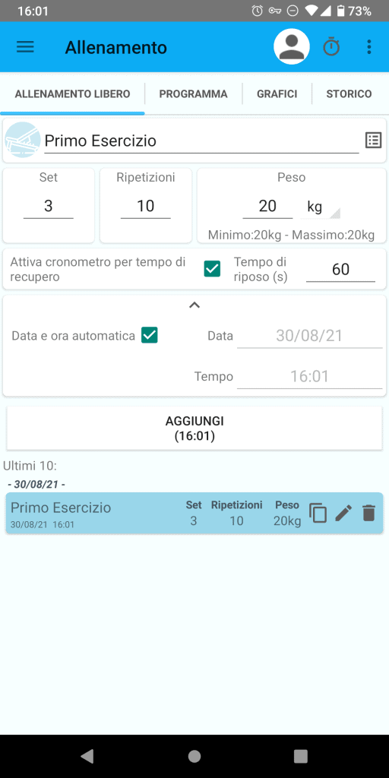This screenshot has height=778, width=389.
Task: Select the Tempo di riposo seconds field
Action: [341, 270]
